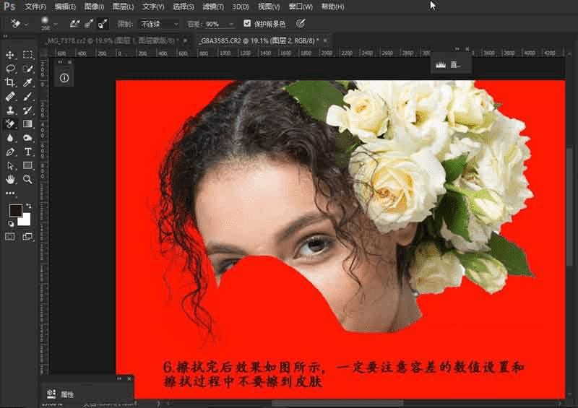The height and width of the screenshot is (408, 578).
Task: Select the Move tool
Action: [11, 55]
